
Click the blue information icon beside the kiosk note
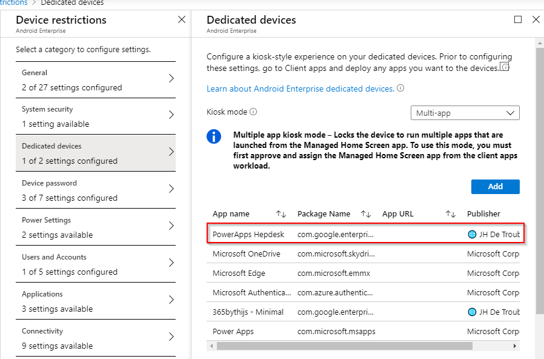(213, 137)
